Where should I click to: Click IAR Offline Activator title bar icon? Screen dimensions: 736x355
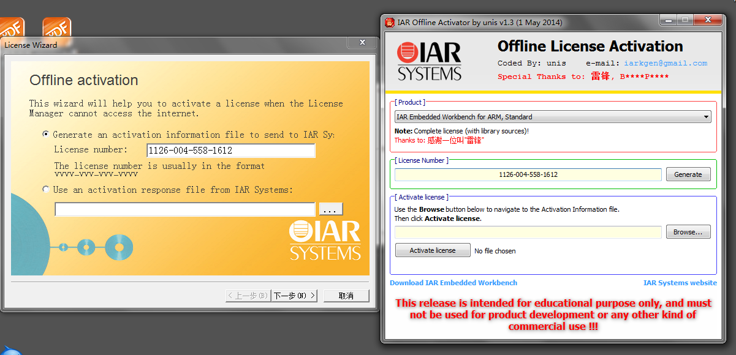pyautogui.click(x=390, y=23)
